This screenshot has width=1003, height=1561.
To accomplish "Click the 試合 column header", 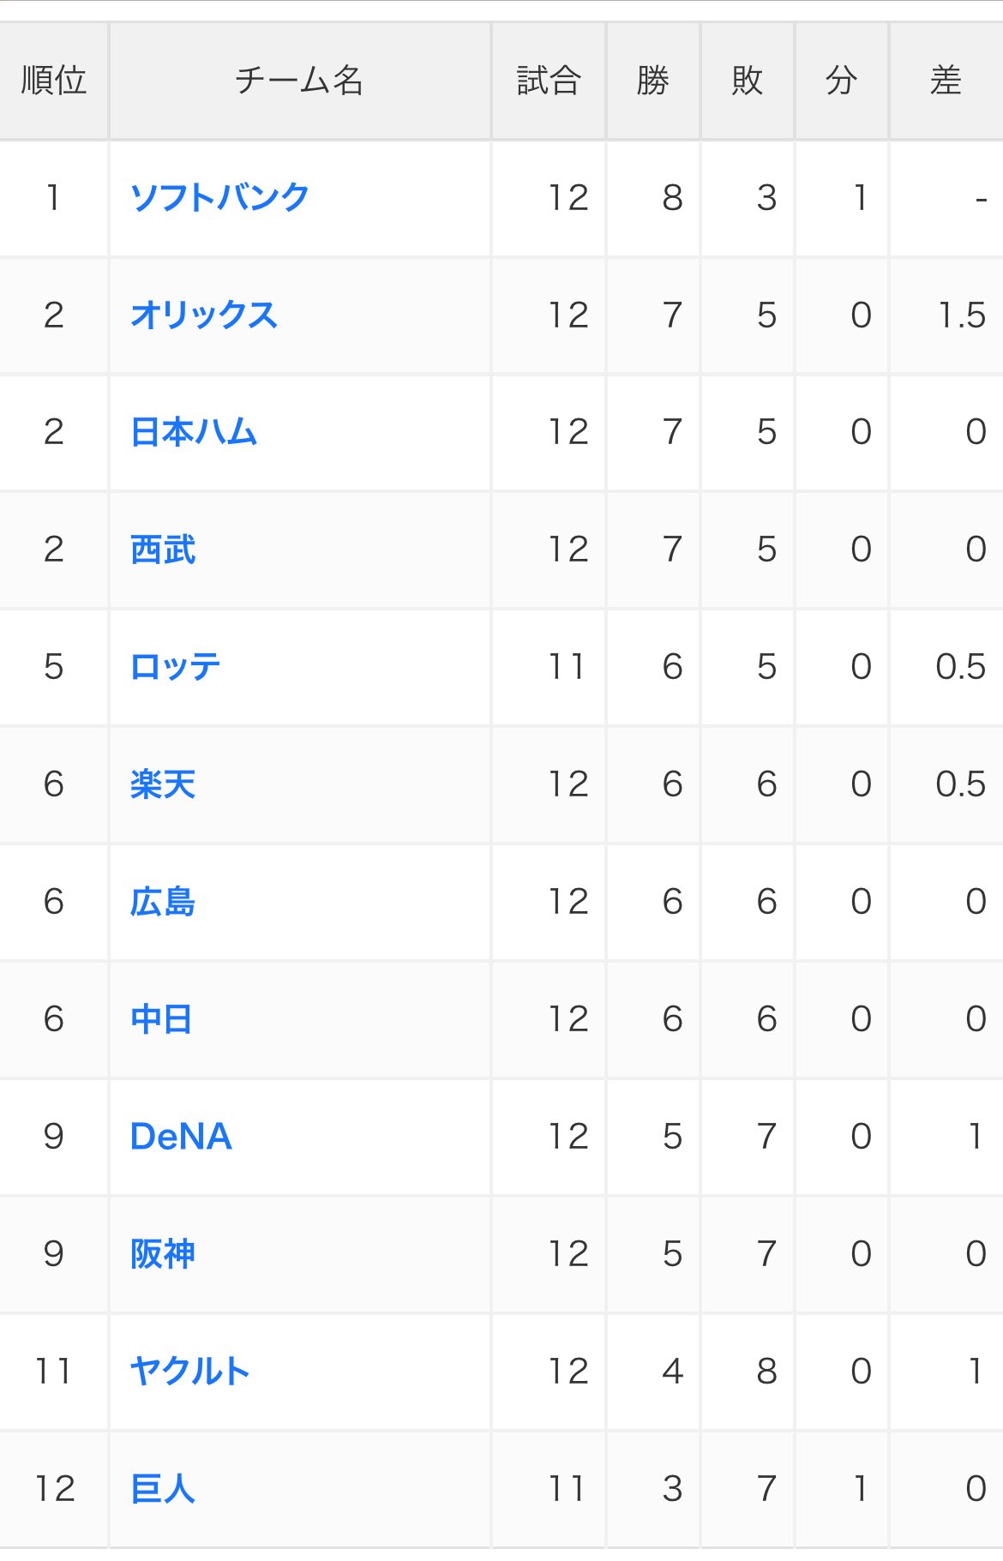I will click(549, 81).
